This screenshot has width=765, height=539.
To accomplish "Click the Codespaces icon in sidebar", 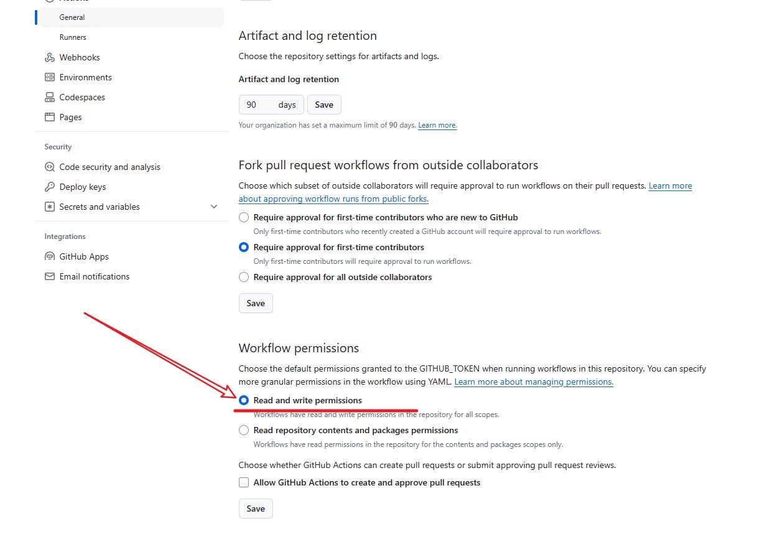I will [x=50, y=97].
